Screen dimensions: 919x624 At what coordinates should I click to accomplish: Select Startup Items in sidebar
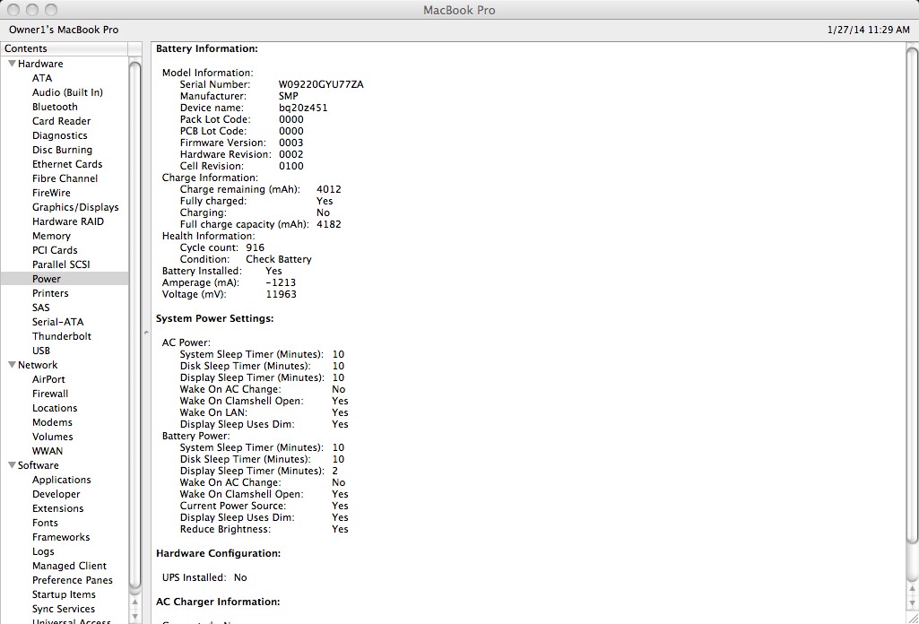coord(64,594)
